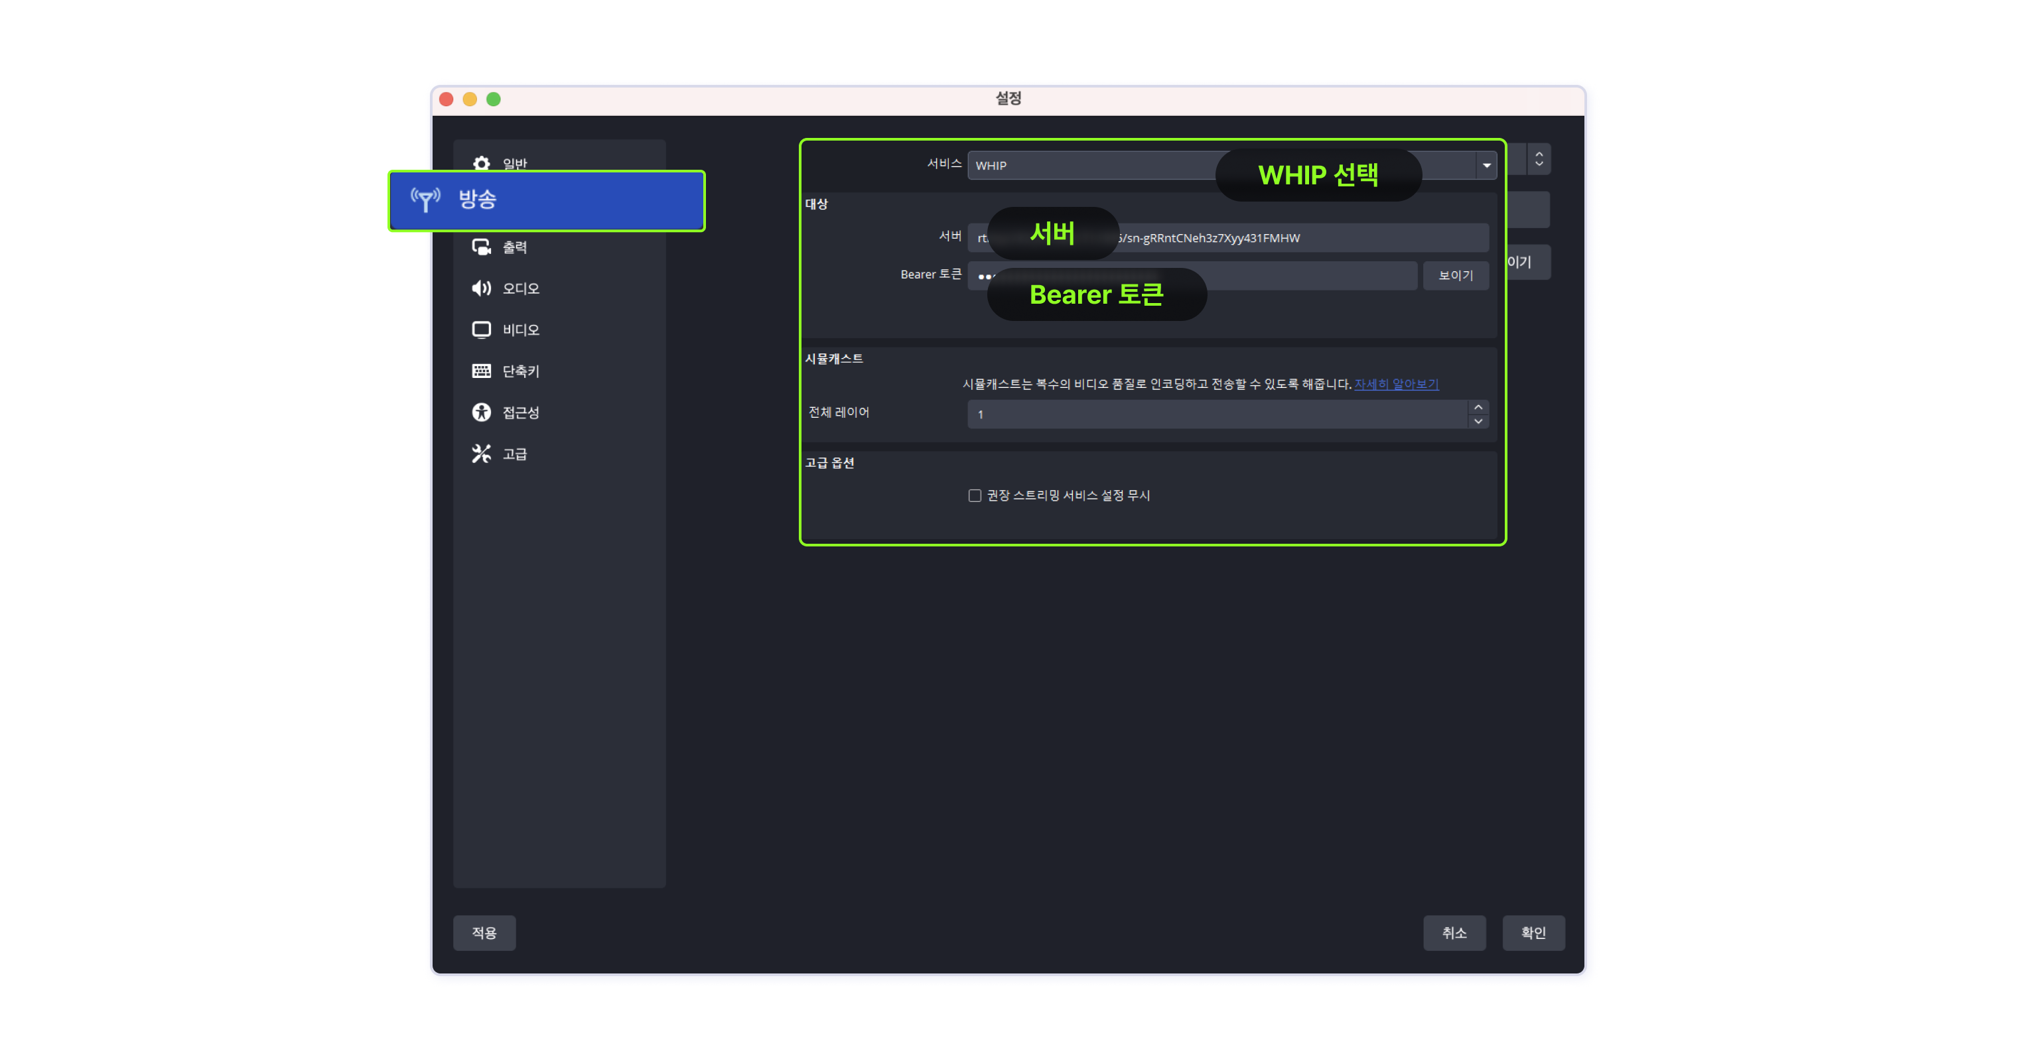Click the spinner arrows at top right
This screenshot has width=2017, height=1061.
coord(1539,159)
